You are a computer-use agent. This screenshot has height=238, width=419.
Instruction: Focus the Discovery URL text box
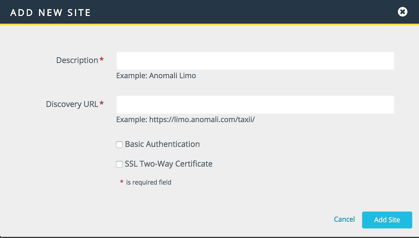(255, 104)
